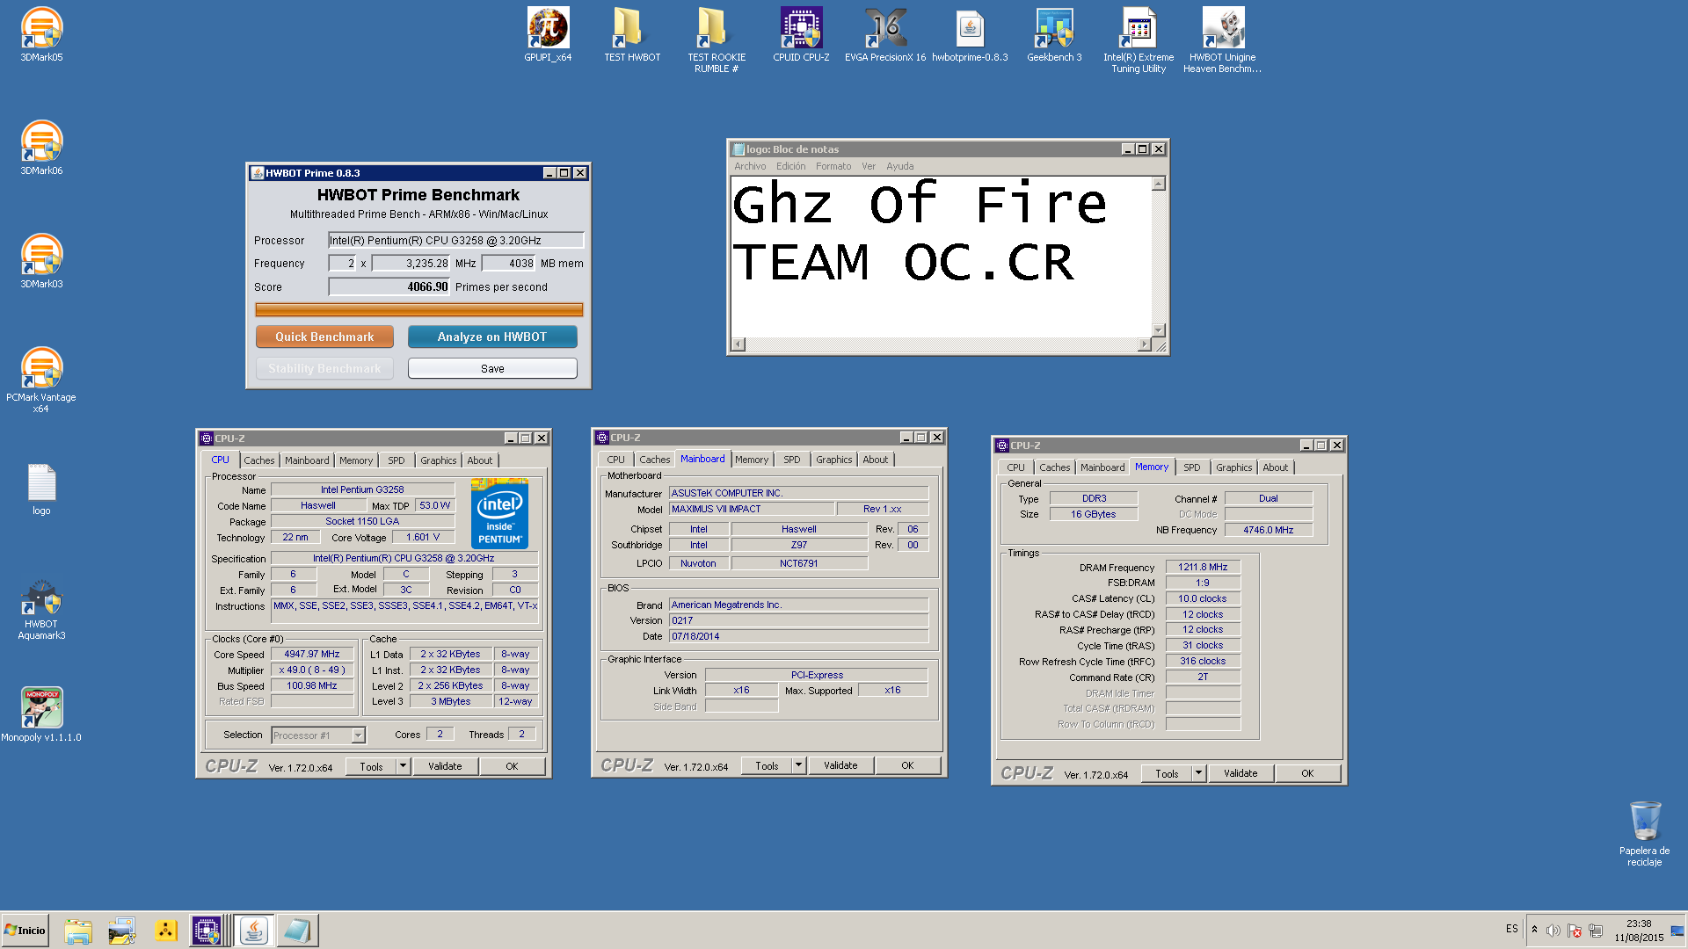
Task: Open hwbotprime-0.8.3 jar file icon
Action: coord(970,35)
